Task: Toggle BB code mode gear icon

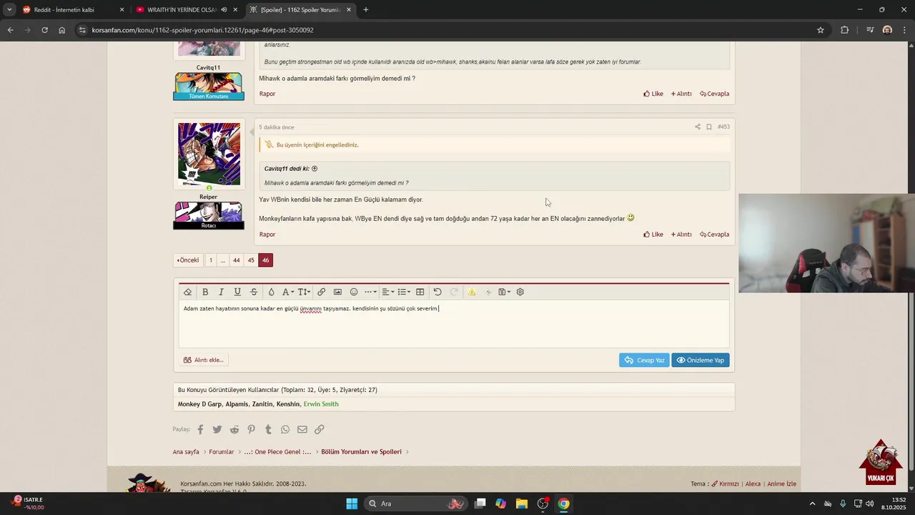Action: coord(520,292)
